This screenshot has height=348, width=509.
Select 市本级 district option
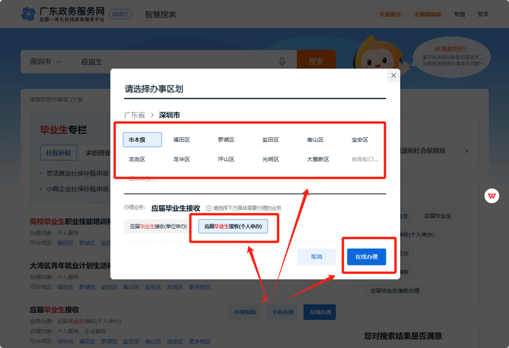coord(142,140)
